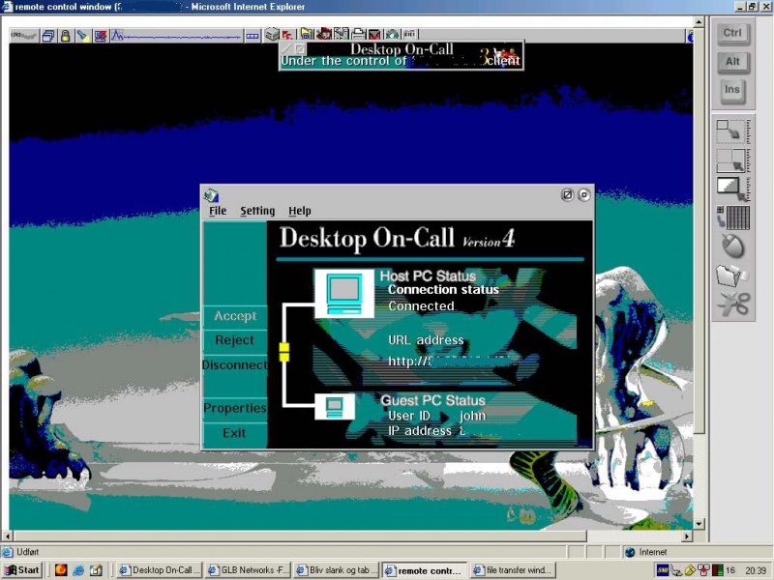
Task: Toggle the Ctrl key button
Action: 732,34
